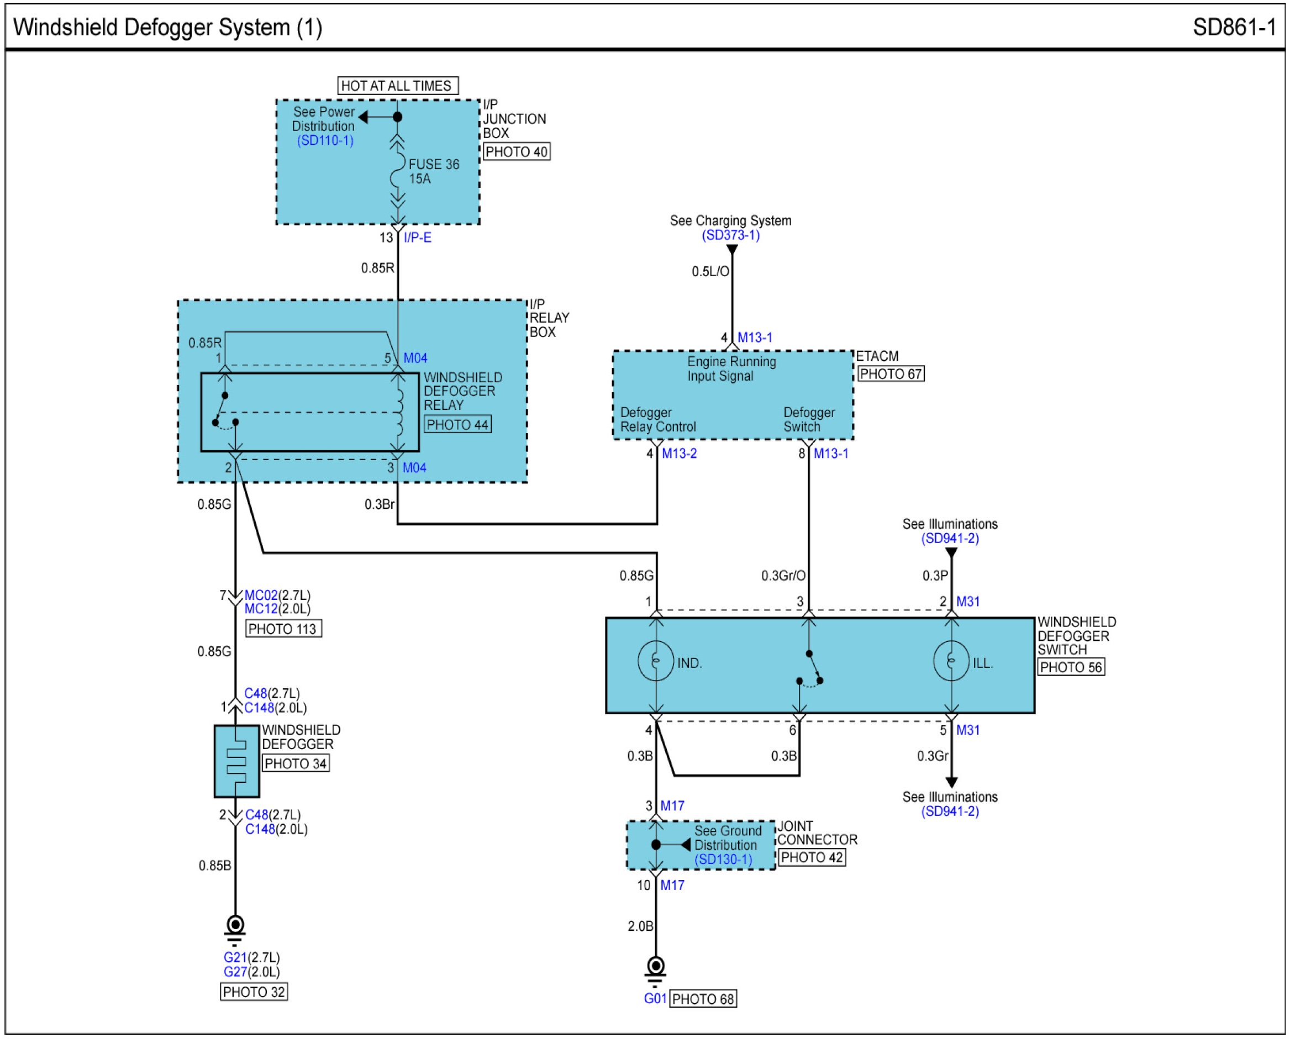Click the PHOTO 40 junction box button
The height and width of the screenshot is (1043, 1295).
pos(516,152)
